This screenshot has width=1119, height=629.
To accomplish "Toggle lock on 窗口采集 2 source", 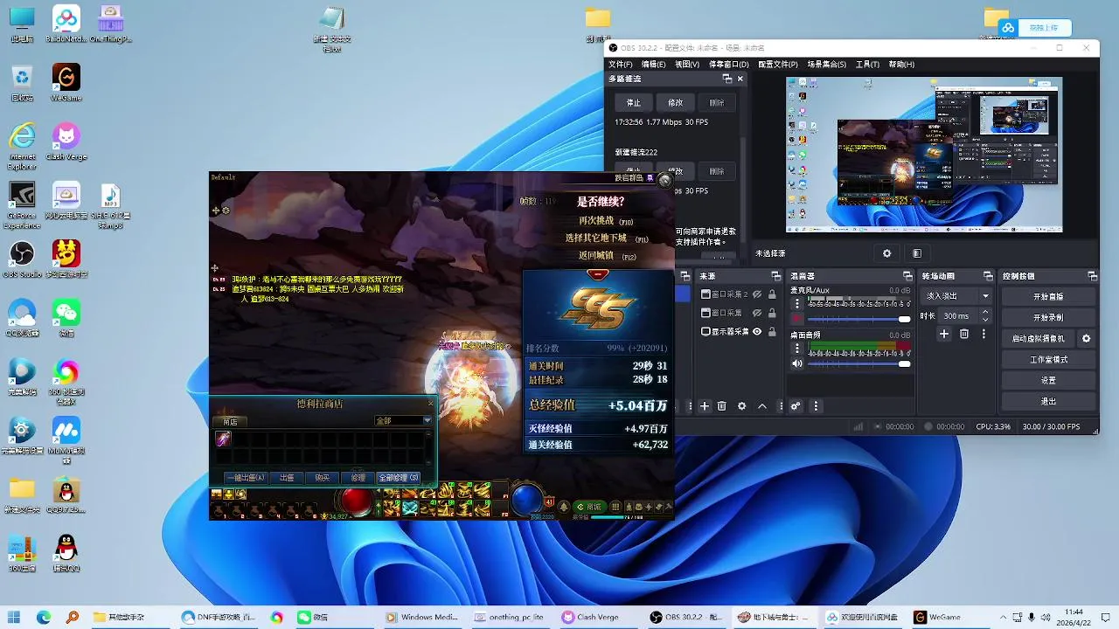I will (x=772, y=294).
